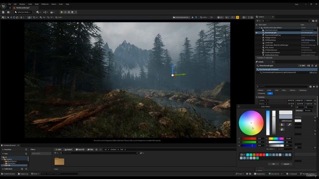This screenshot has height=179, width=319.
Task: Adjust the hue gradient slider
Action: pos(276,139)
